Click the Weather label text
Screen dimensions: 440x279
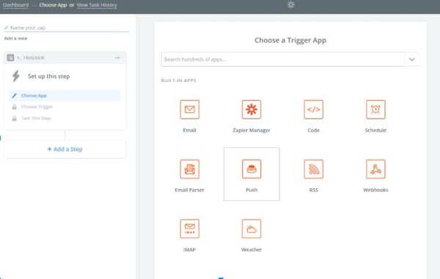coord(252,250)
